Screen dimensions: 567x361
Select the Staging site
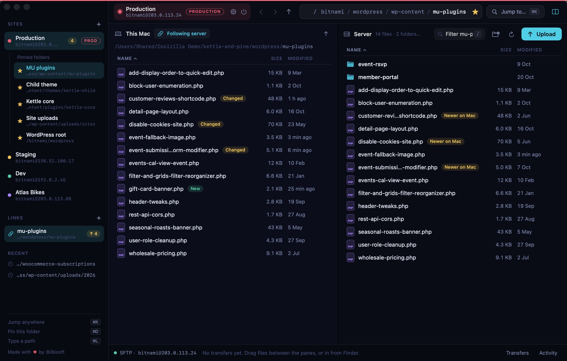click(x=54, y=157)
